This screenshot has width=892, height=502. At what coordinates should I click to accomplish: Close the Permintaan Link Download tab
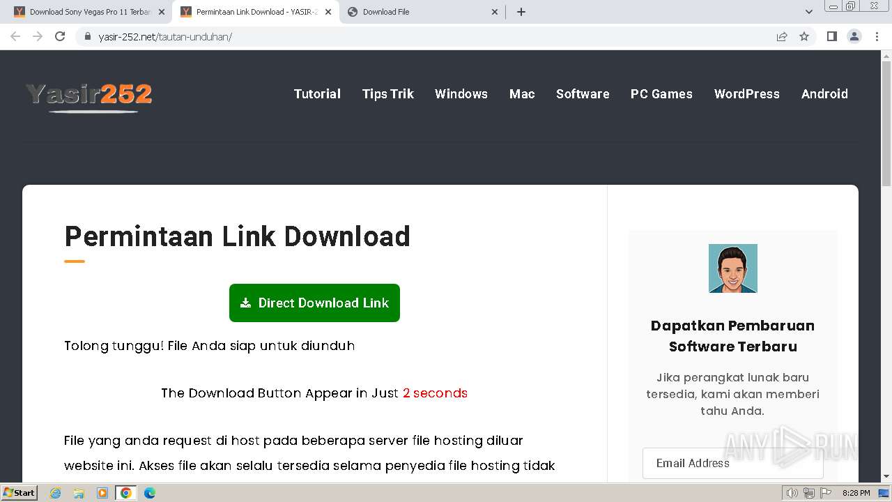(x=328, y=12)
